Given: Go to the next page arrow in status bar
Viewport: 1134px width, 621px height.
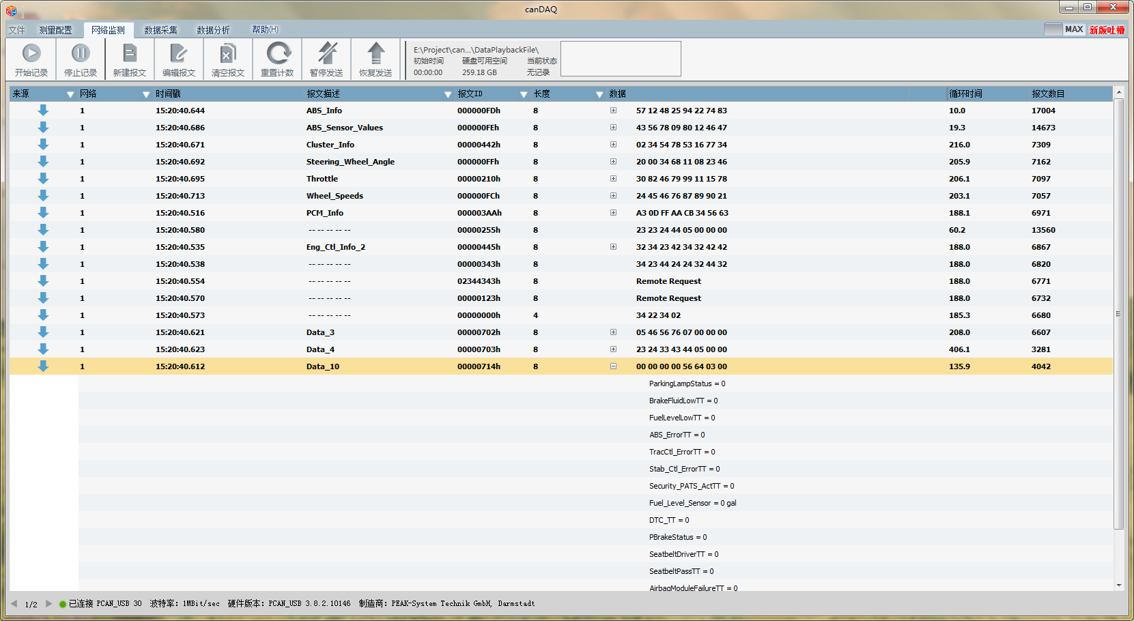Looking at the screenshot, I should coord(48,603).
